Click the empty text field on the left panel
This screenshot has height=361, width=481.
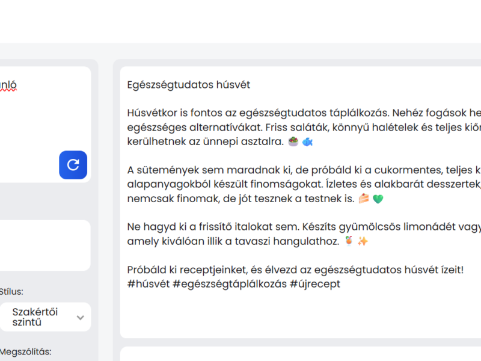[45, 245]
